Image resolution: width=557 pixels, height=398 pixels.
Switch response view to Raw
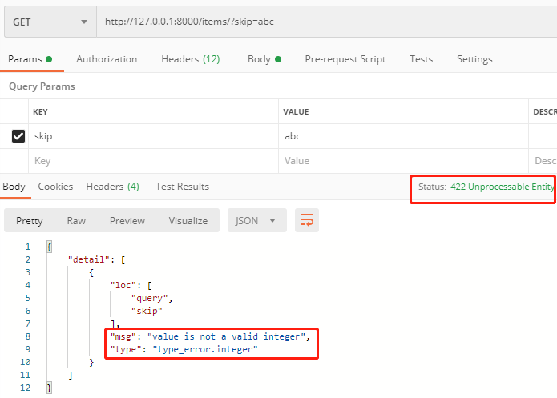click(76, 220)
